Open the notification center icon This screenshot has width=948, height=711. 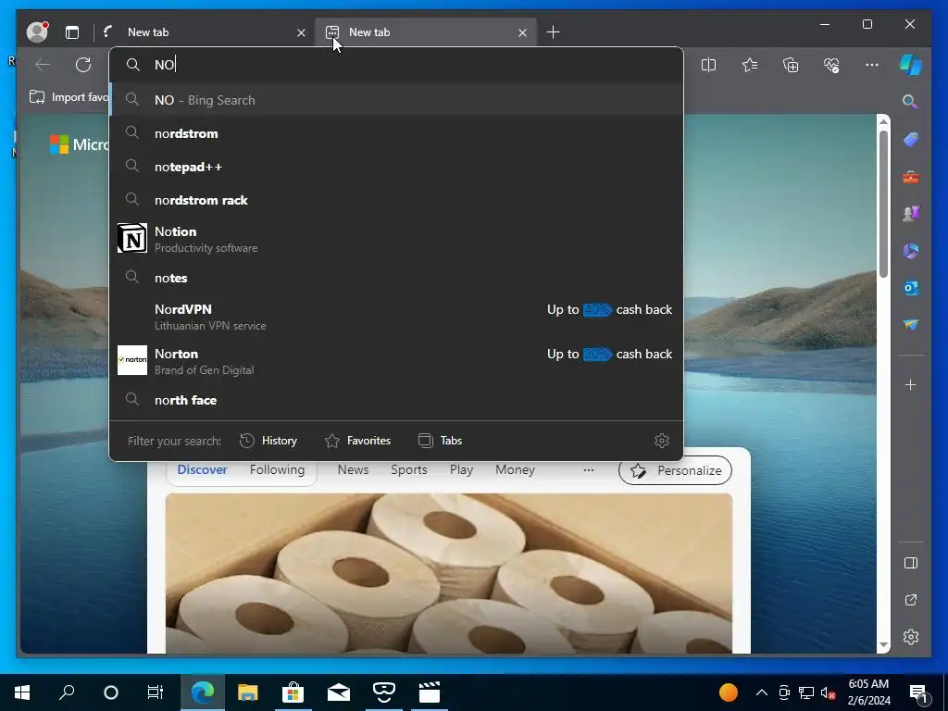coord(918,693)
